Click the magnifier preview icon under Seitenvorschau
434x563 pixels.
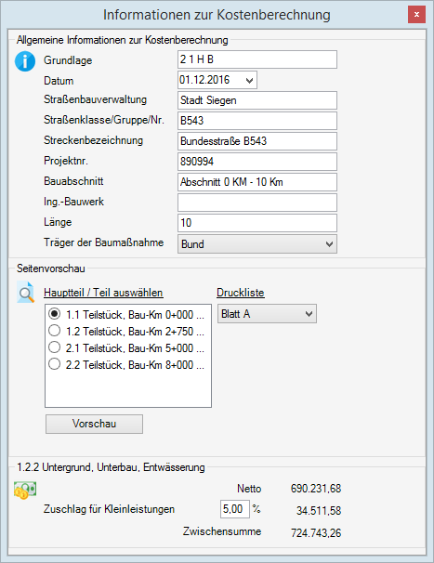click(x=25, y=293)
